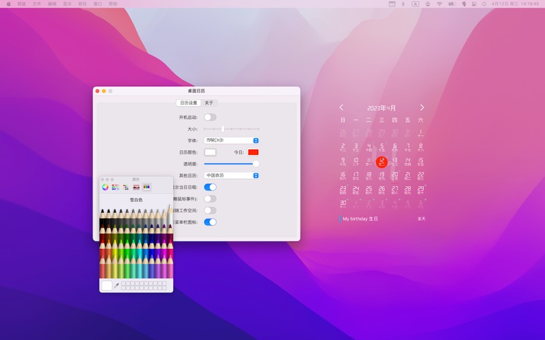545x340 pixels.
Task: Enable the 开机启动 launch at login switch
Action: 210,117
